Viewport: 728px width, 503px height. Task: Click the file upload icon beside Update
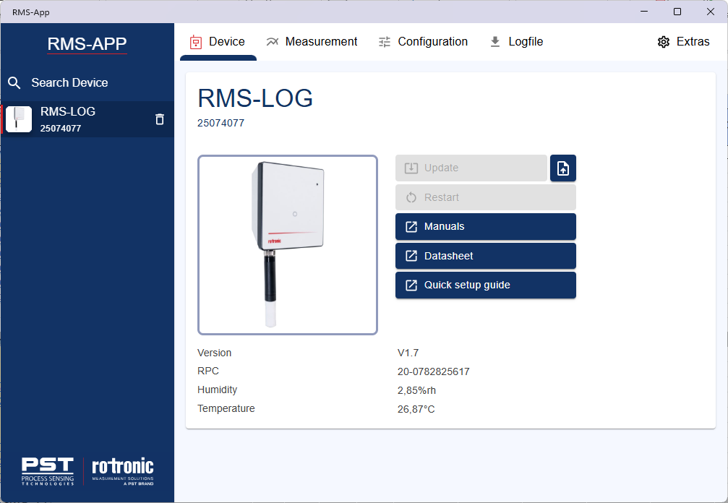click(563, 168)
